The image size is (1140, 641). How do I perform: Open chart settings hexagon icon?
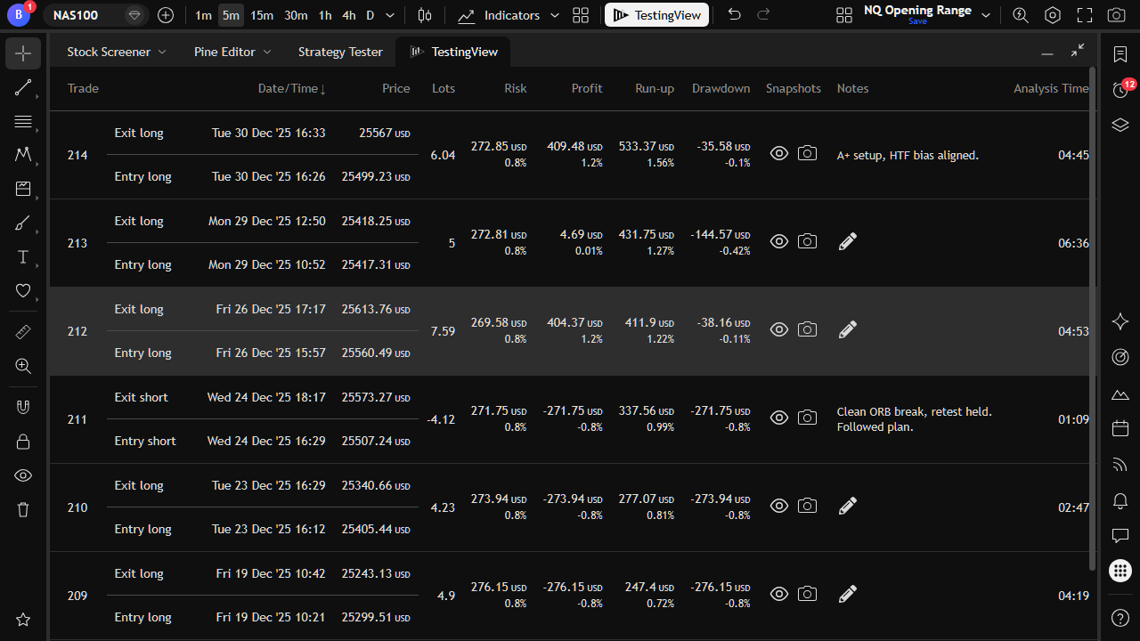click(1053, 15)
